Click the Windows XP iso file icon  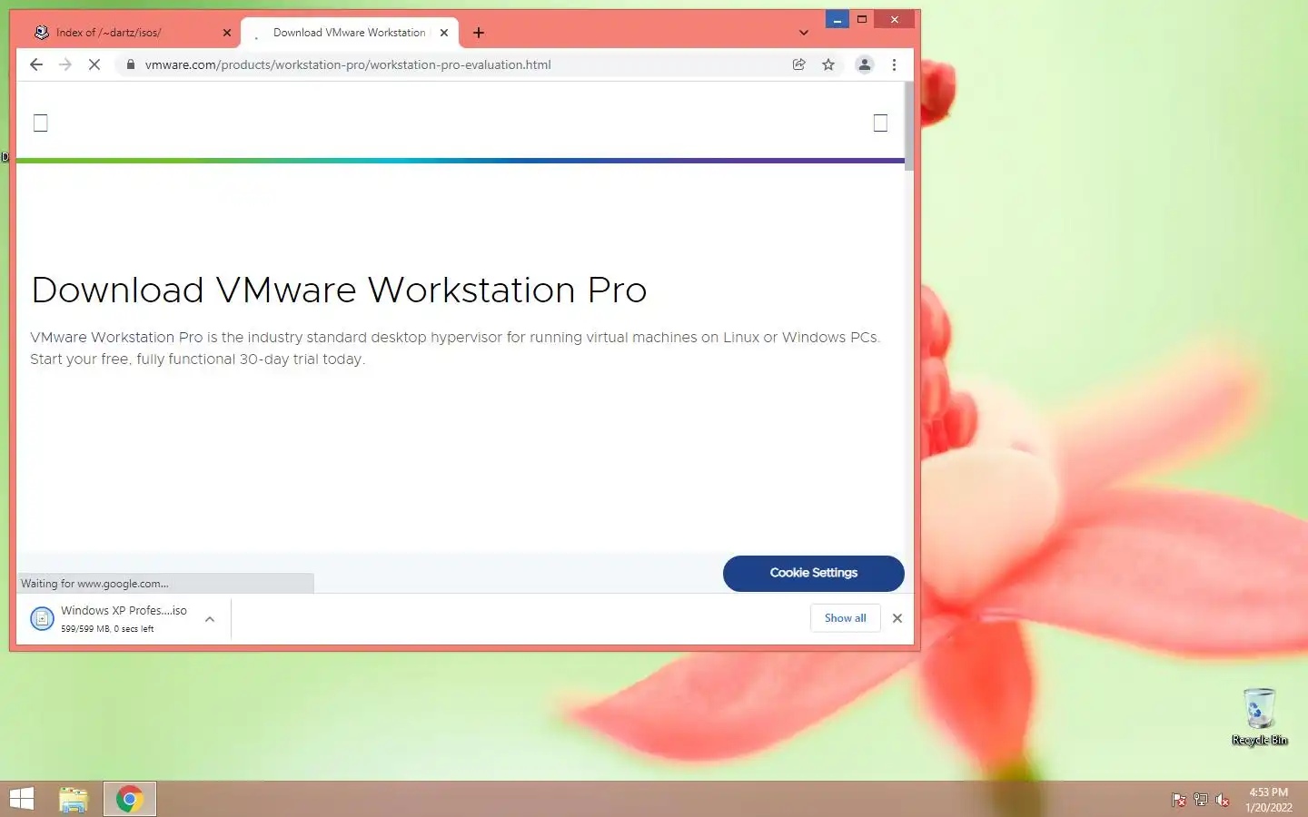click(42, 618)
